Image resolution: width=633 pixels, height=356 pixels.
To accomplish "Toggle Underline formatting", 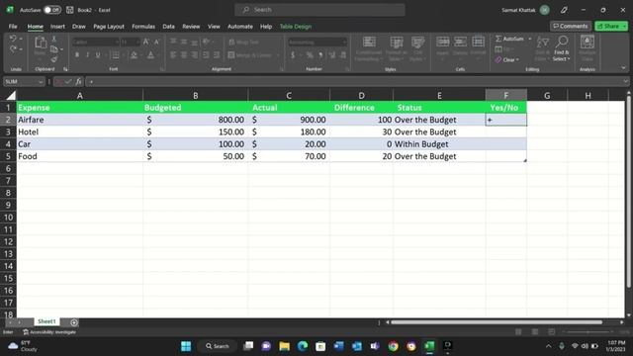I will point(97,55).
